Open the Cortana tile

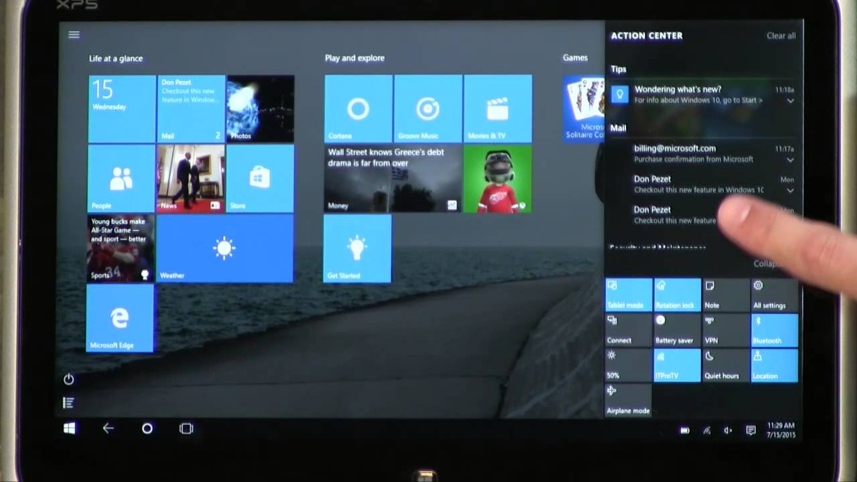click(358, 108)
